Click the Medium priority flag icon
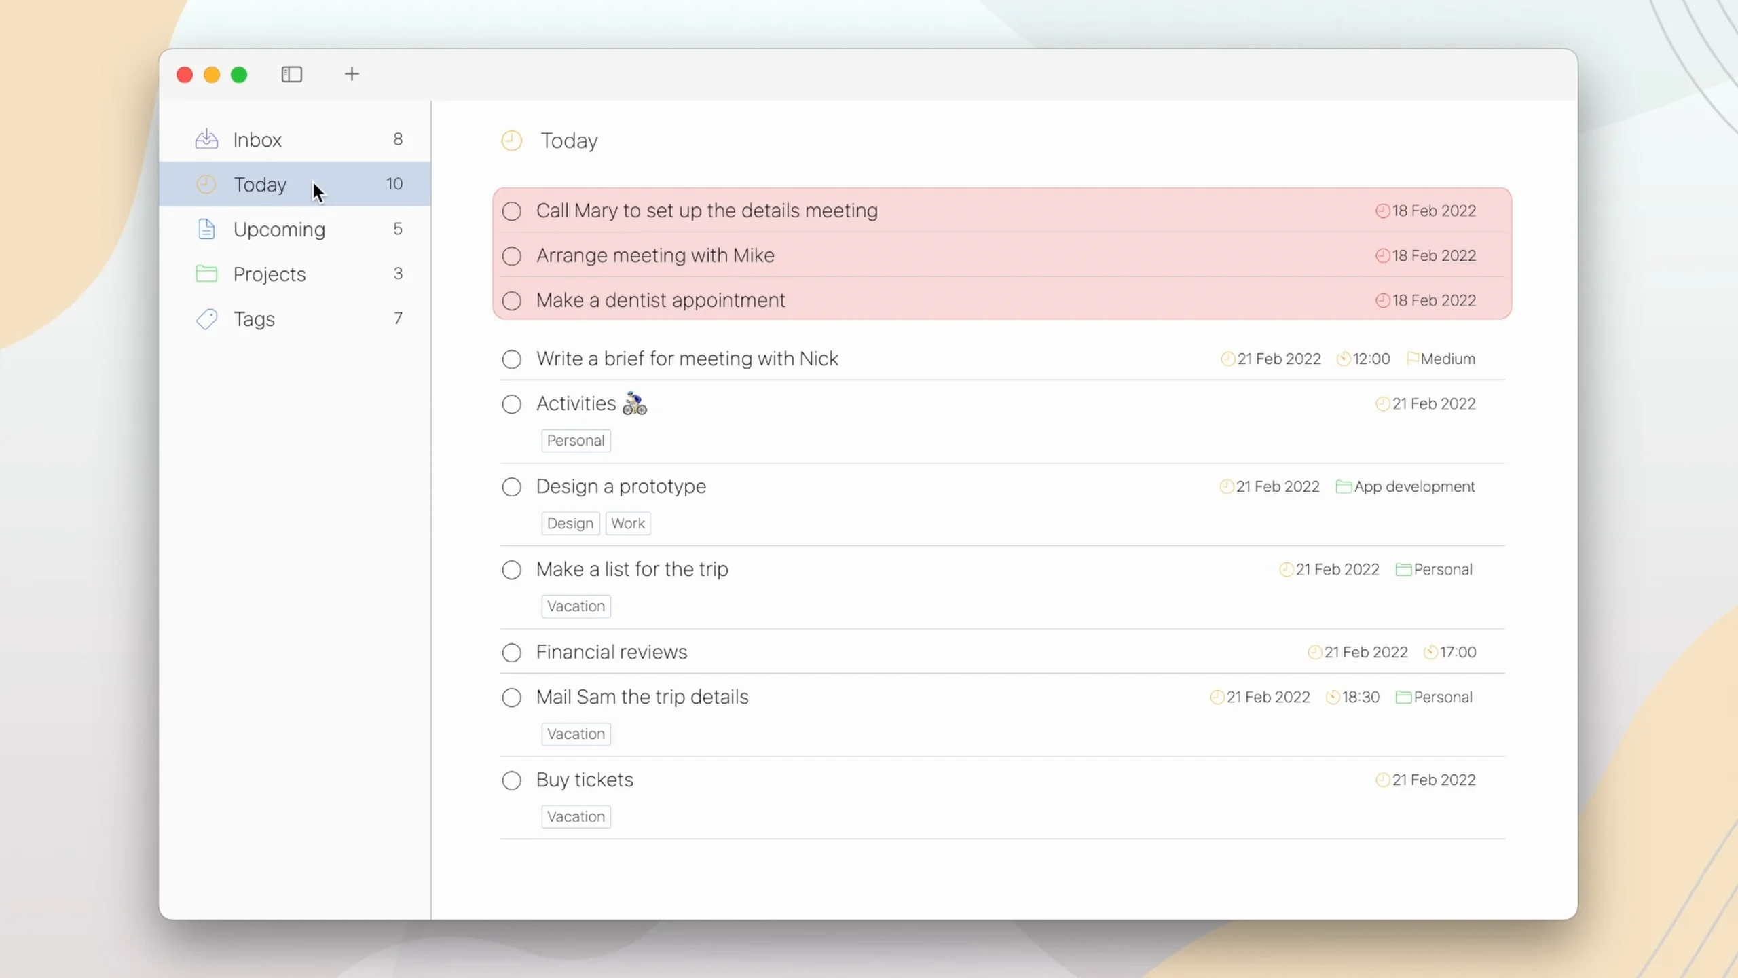The width and height of the screenshot is (1738, 978). [1413, 359]
